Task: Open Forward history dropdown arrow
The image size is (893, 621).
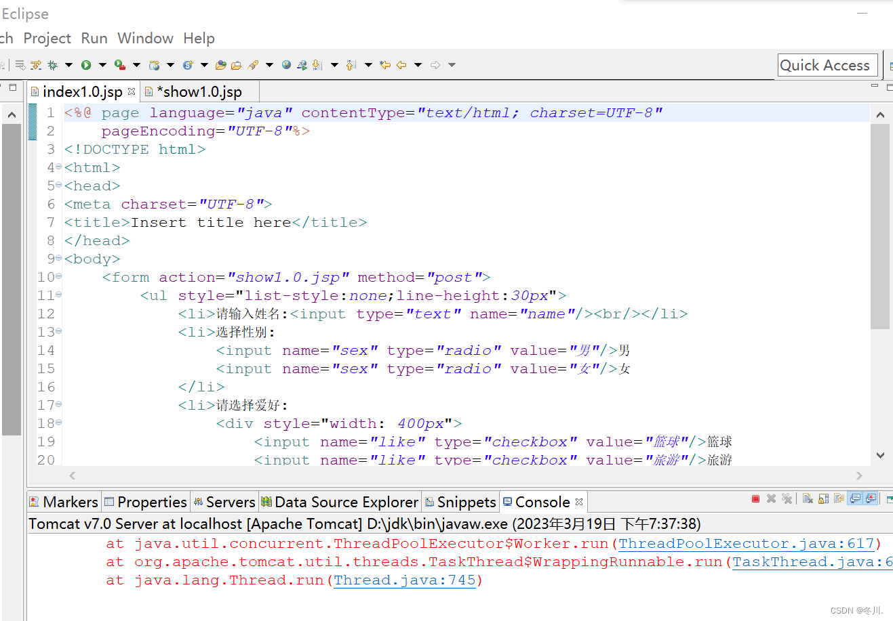Action: point(452,65)
